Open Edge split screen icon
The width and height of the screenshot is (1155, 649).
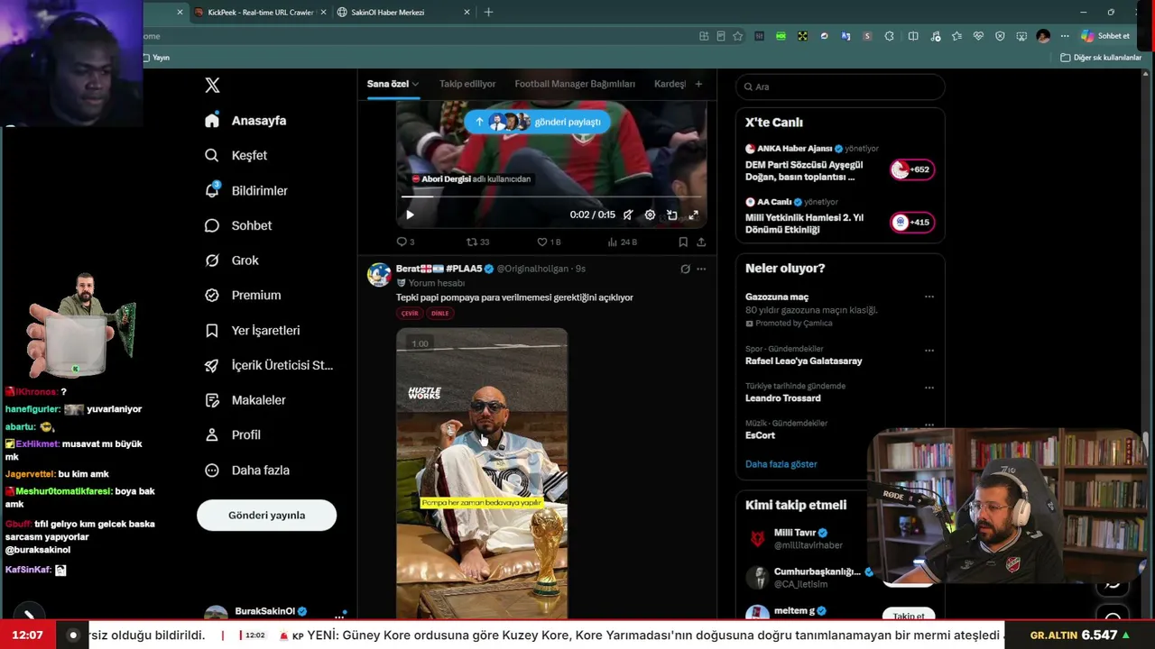(x=913, y=36)
